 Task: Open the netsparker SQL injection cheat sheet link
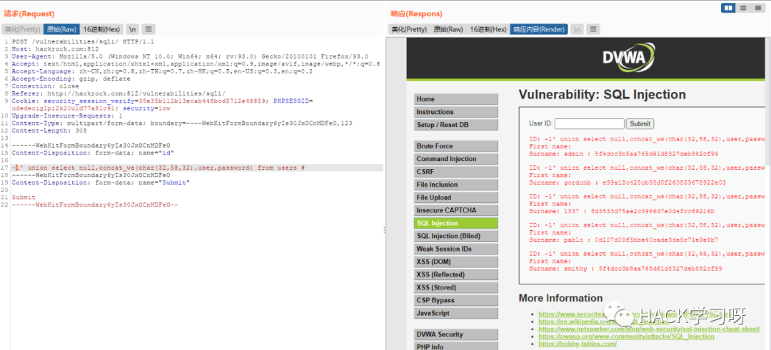(x=649, y=329)
